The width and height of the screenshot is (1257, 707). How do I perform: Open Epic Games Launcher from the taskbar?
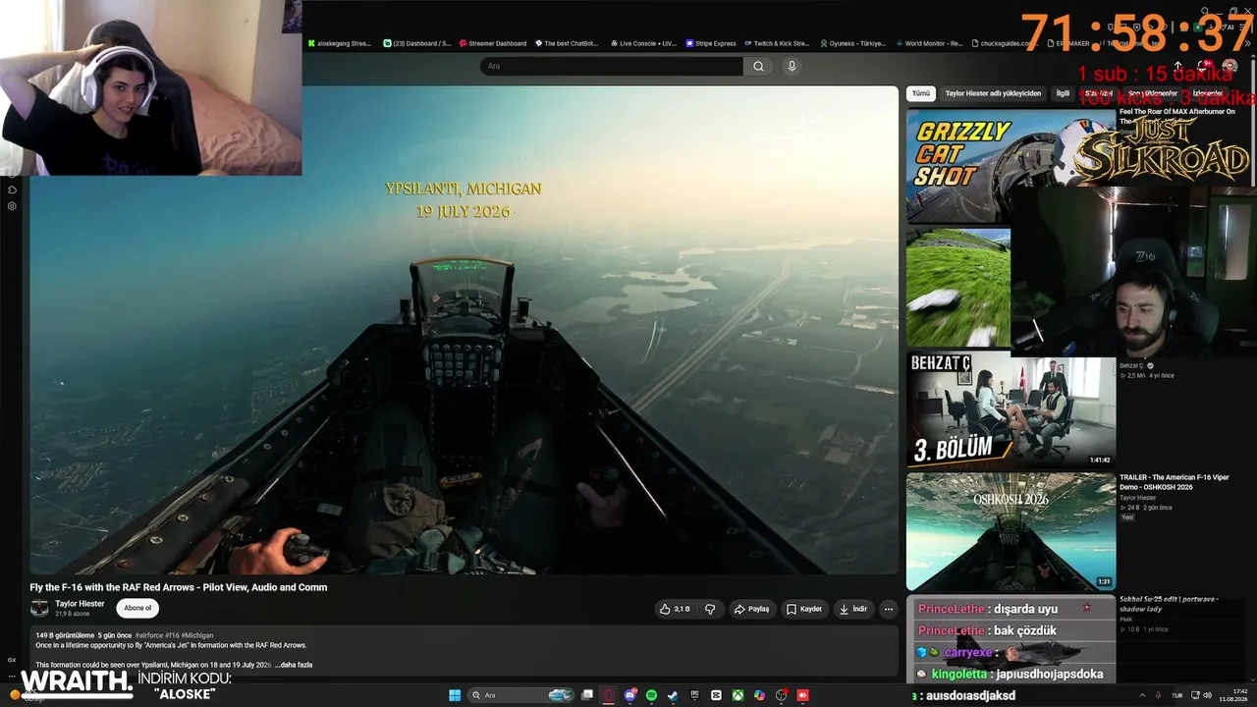pos(694,695)
